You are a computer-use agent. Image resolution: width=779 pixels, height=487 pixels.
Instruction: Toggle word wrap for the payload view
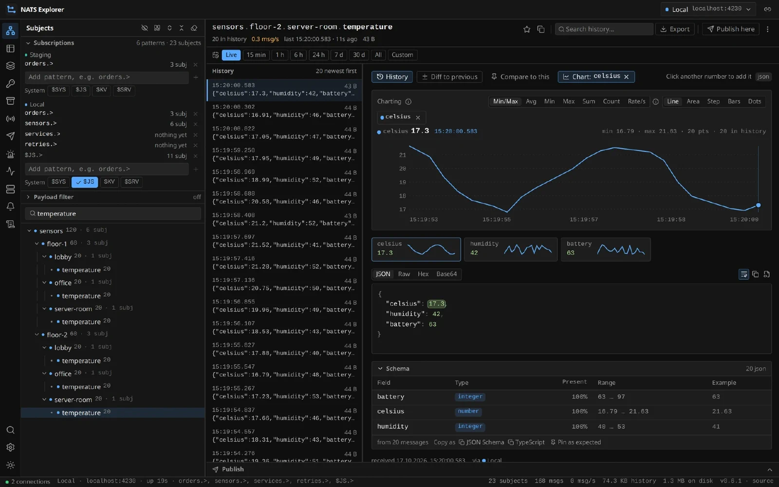(x=743, y=274)
